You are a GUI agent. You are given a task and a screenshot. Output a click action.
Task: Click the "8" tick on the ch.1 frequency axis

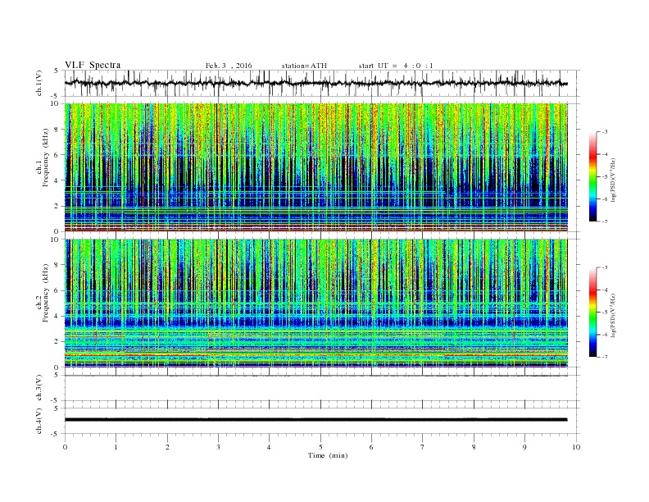[57, 130]
